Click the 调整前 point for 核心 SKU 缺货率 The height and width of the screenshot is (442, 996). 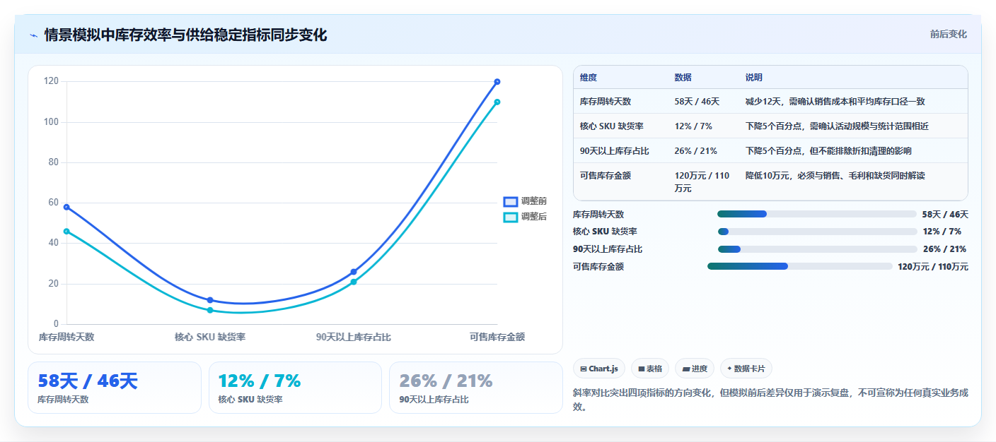pos(210,300)
